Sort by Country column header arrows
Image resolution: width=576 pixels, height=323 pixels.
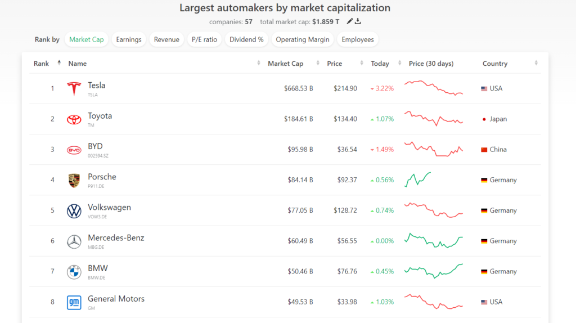[x=536, y=64]
